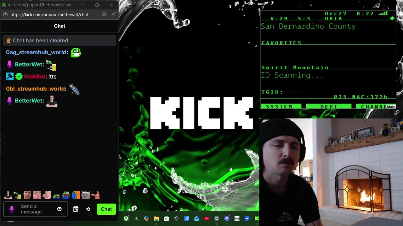Open Messenger from taskbar
The width and height of the screenshot is (403, 226).
247,218
